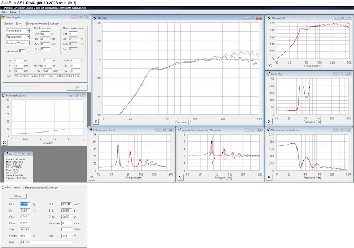Viewport: 354px width, 248px height.
Task: Click X button in Akustische Impedanz chart
Action: coord(181,177)
